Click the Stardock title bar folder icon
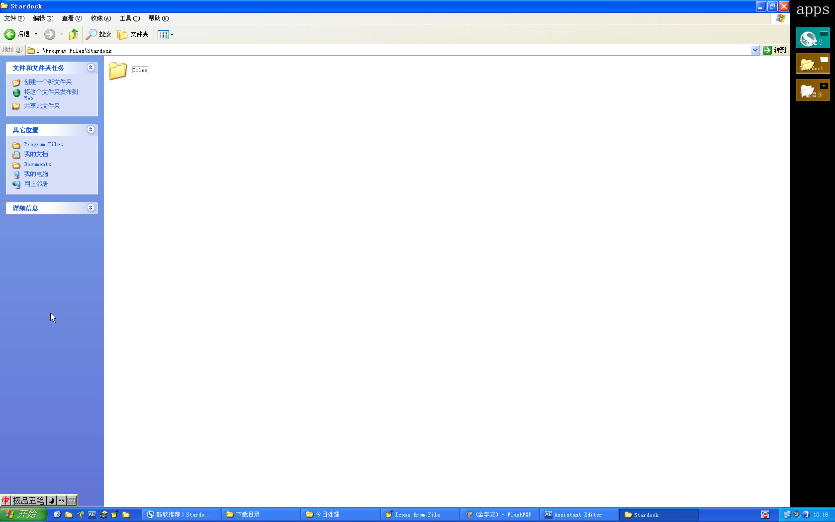The image size is (835, 522). [x=4, y=6]
